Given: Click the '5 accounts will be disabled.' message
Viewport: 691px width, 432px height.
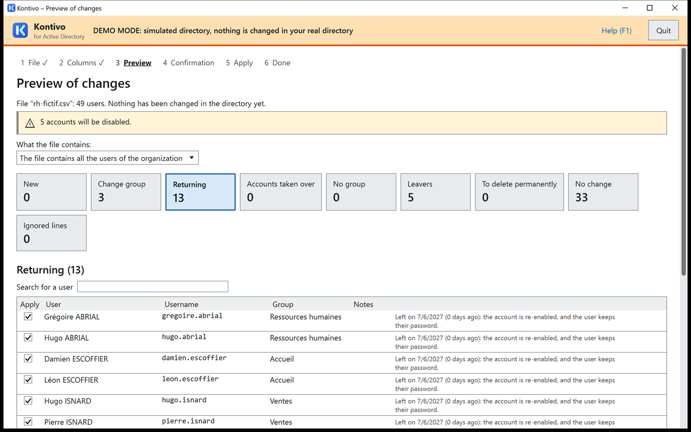Looking at the screenshot, I should (x=86, y=122).
